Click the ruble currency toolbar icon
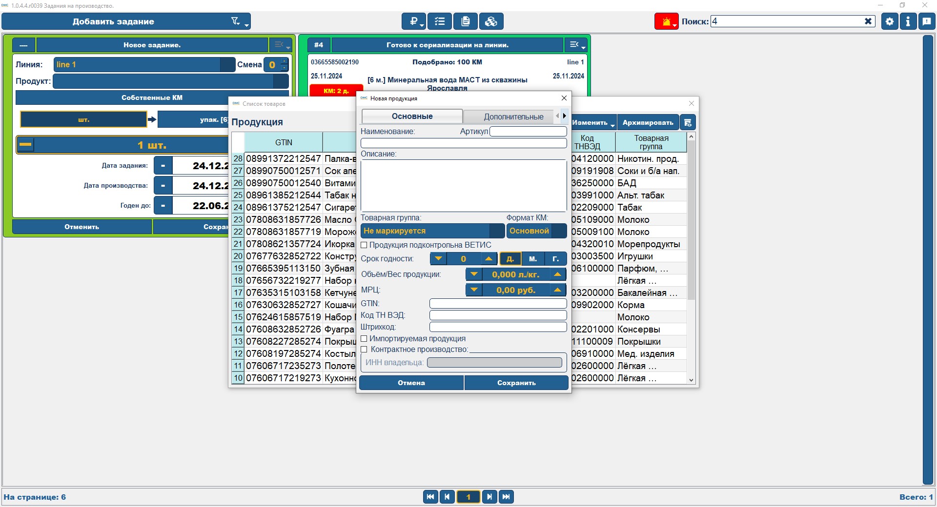 tap(414, 21)
